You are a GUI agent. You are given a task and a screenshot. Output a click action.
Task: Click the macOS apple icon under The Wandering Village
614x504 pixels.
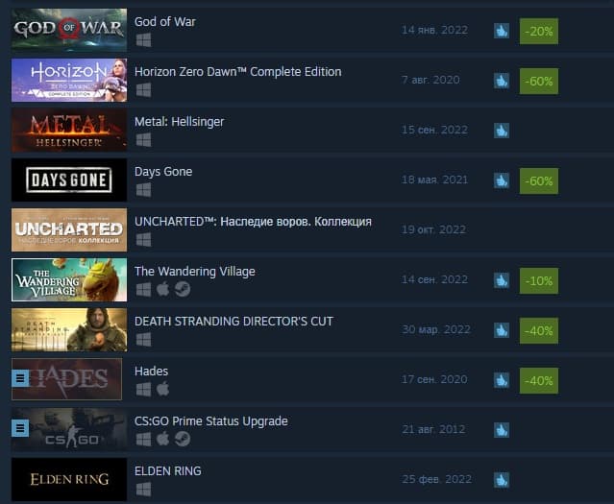tap(163, 290)
